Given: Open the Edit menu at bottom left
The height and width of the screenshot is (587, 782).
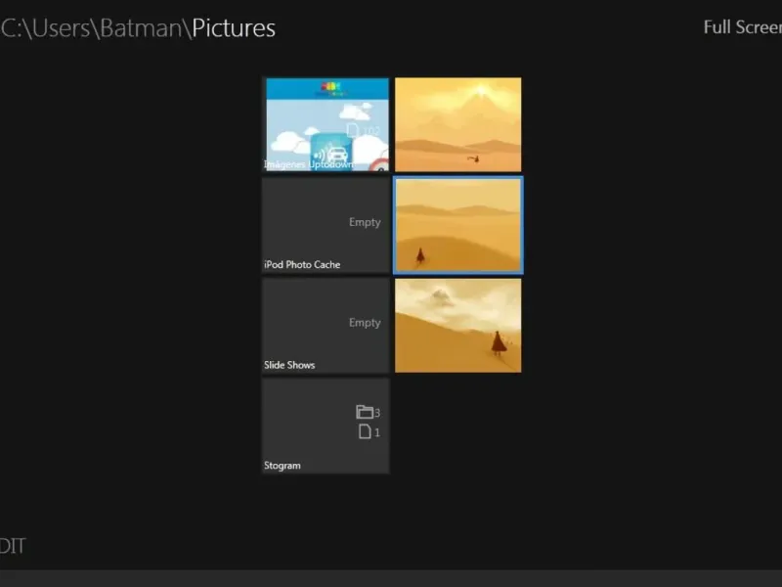Looking at the screenshot, I should click(12, 546).
